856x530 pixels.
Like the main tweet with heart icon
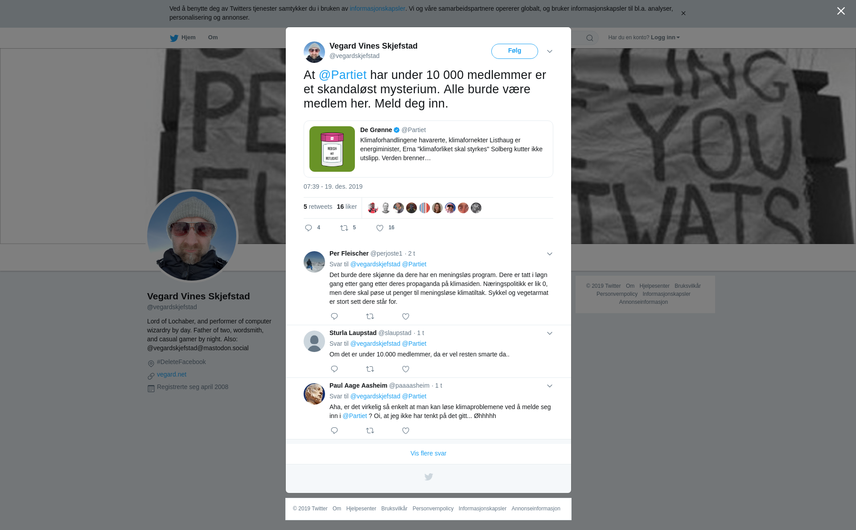[x=380, y=228]
